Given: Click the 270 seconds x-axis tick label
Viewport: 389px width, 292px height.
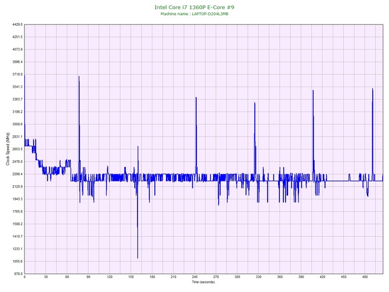Looking at the screenshot, I should coord(216,277).
